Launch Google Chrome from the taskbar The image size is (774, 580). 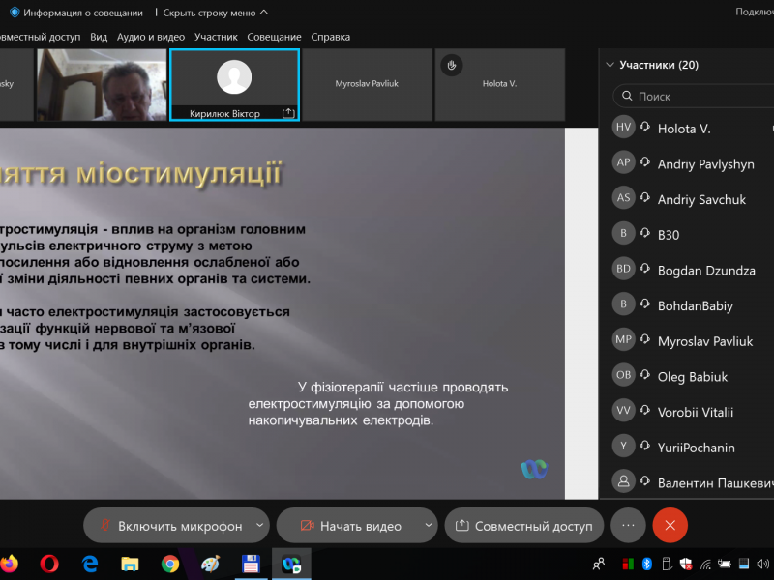[170, 563]
